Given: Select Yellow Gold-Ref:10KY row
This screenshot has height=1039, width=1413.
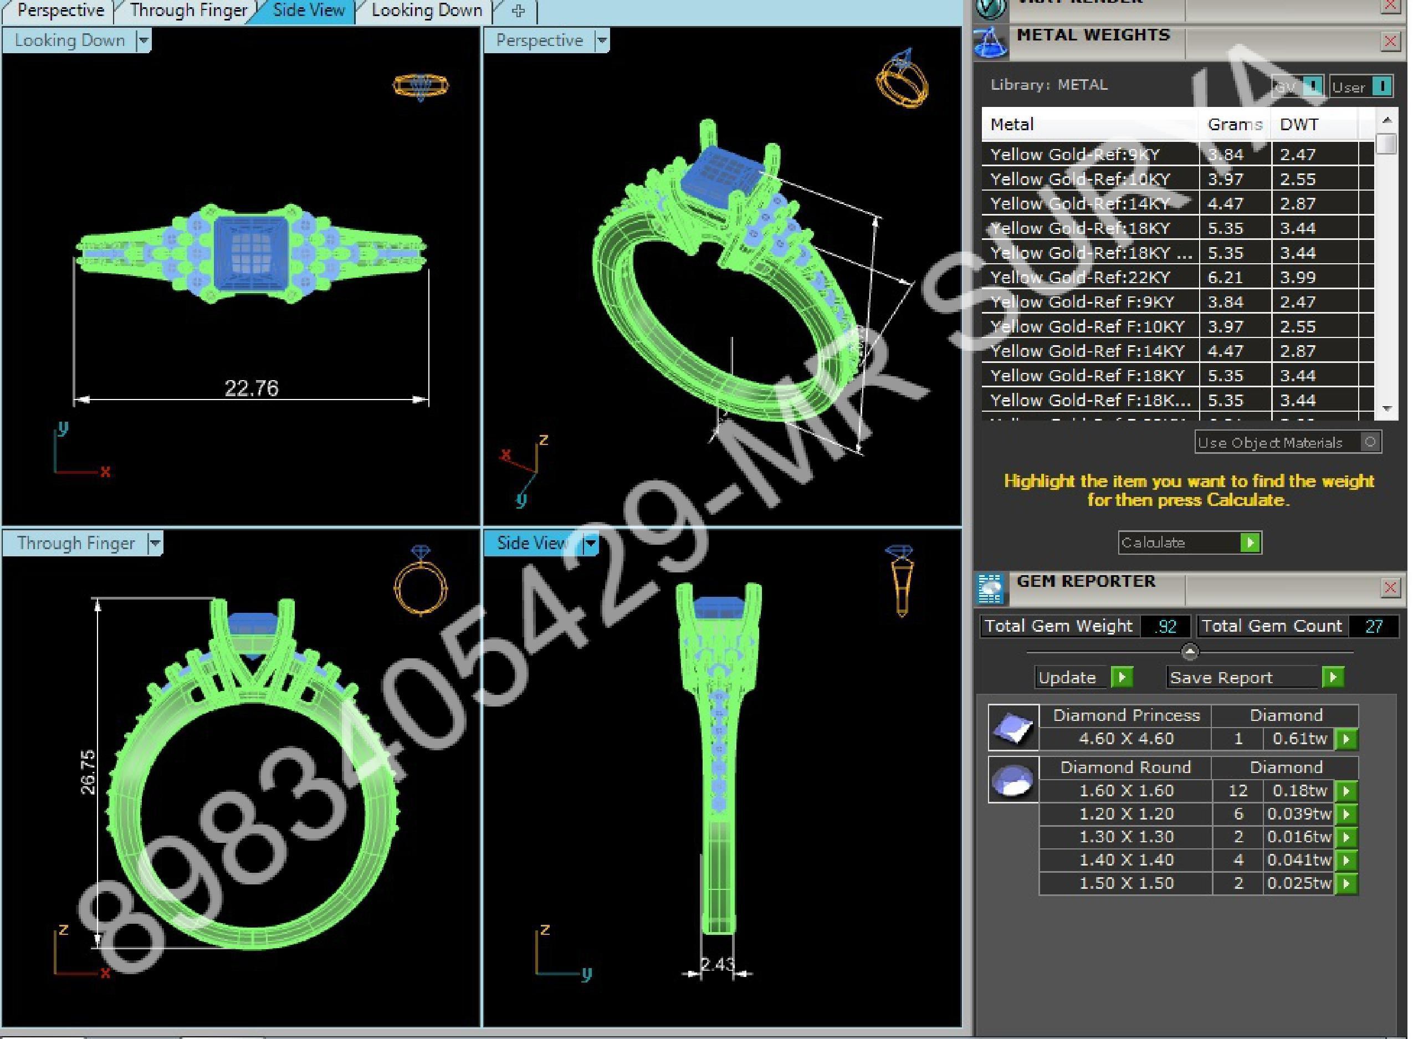Looking at the screenshot, I should click(x=1177, y=179).
